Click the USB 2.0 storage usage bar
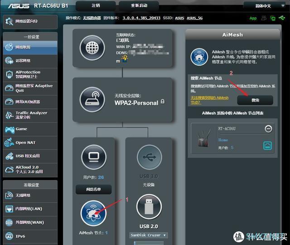Viewport: 290px width, 245px height. tap(149, 243)
